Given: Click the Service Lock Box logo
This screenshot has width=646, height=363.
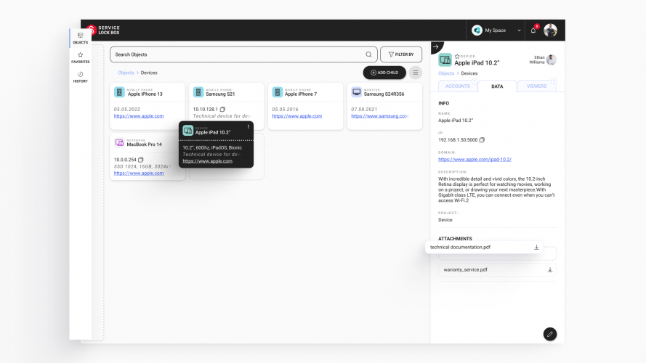Looking at the screenshot, I should (x=104, y=30).
